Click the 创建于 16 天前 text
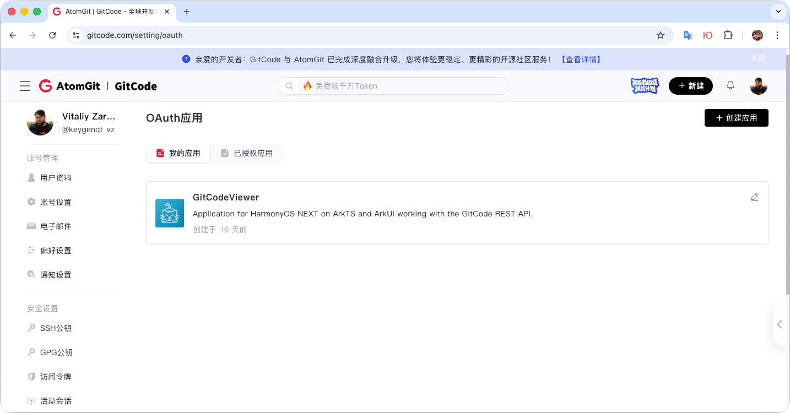Image resolution: width=790 pixels, height=413 pixels. [x=220, y=230]
